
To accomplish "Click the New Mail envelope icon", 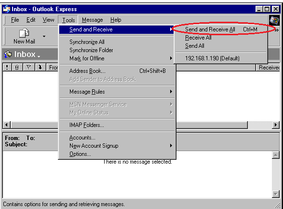I will tap(24, 33).
